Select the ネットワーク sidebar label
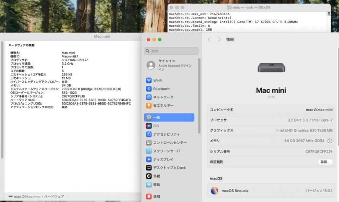This screenshot has height=202, width=339. pyautogui.click(x=163, y=97)
